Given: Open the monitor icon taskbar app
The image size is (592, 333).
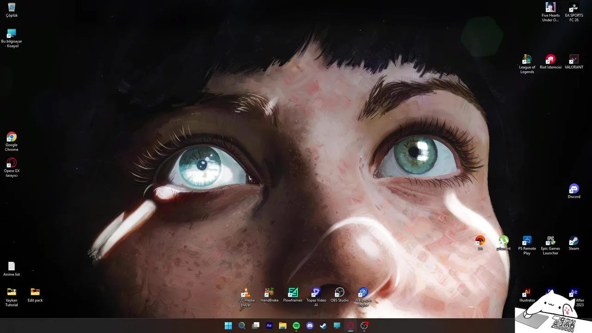Looking at the screenshot, I should (337, 326).
